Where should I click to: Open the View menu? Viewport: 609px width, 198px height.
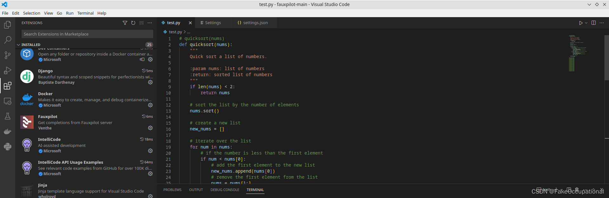tap(49, 13)
